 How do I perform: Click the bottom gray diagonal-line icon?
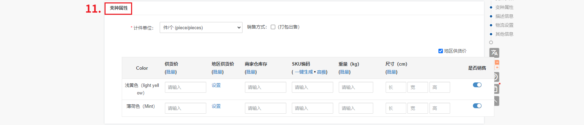tap(495, 101)
